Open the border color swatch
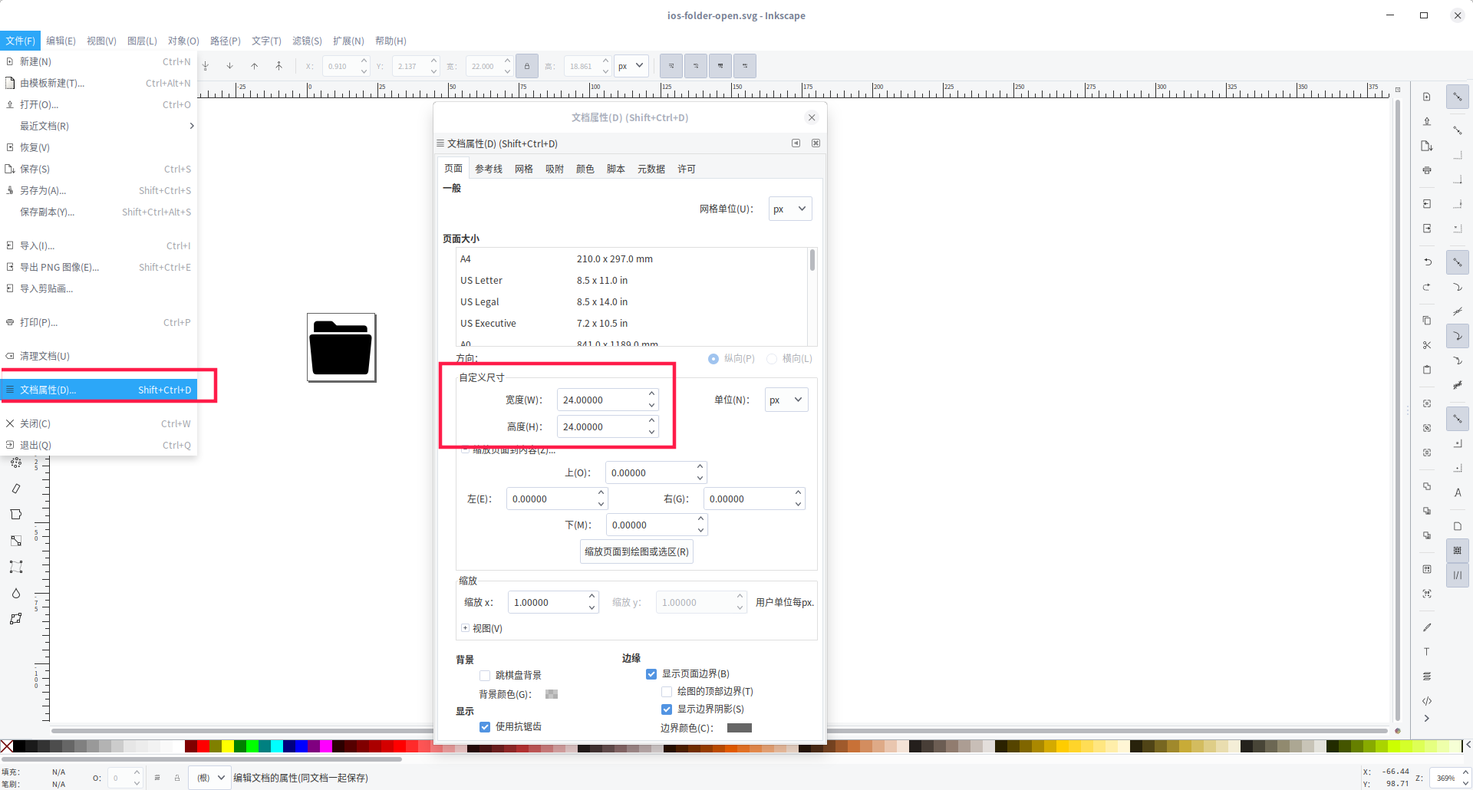This screenshot has height=790, width=1473. pyautogui.click(x=740, y=728)
